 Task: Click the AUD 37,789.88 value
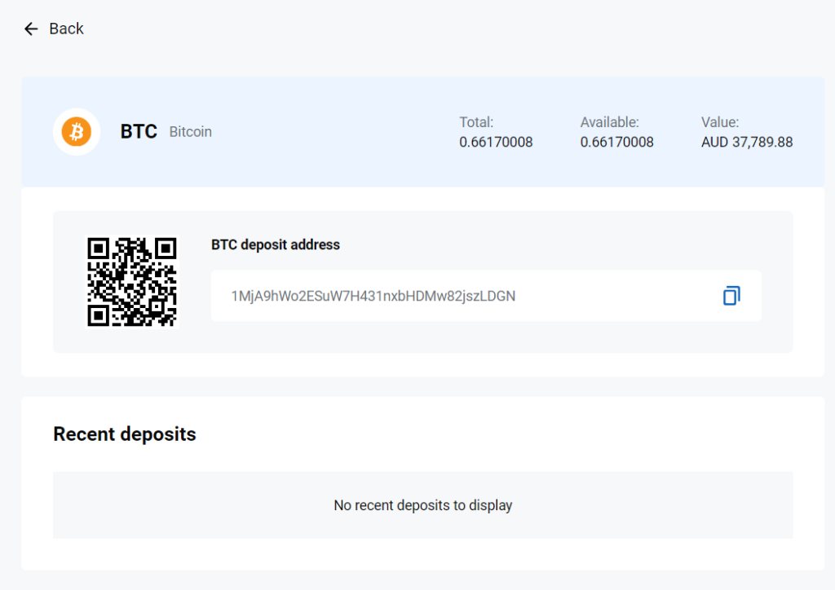[x=746, y=141]
